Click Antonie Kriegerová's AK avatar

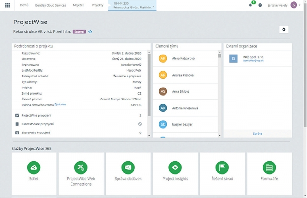(163, 108)
